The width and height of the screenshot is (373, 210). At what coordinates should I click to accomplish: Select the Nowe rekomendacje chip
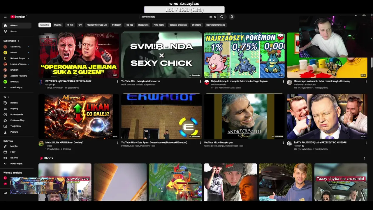click(216, 25)
